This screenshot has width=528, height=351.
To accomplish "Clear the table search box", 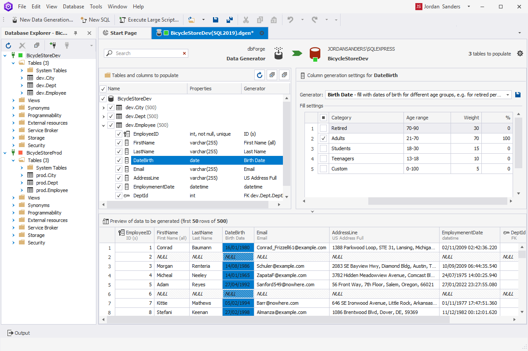I will pos(184,53).
